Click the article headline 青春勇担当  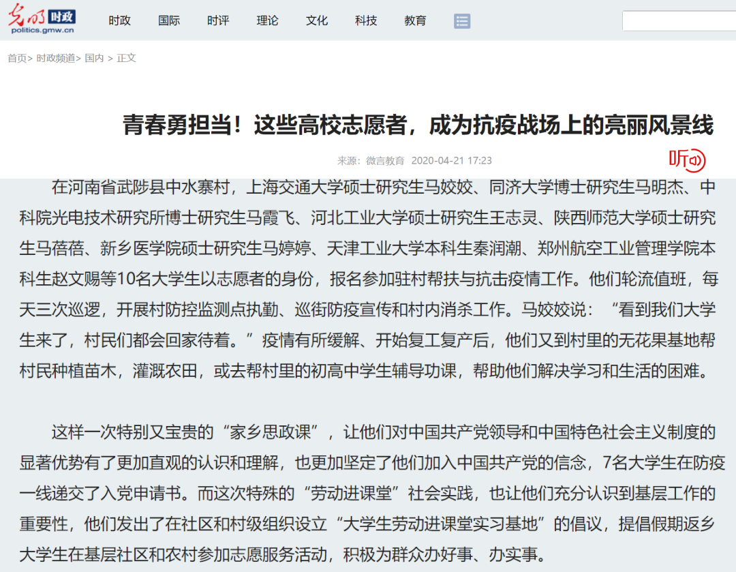coord(418,125)
